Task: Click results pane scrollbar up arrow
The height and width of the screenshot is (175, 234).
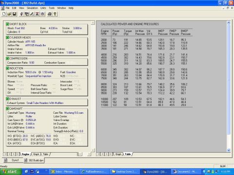Action: [229, 23]
